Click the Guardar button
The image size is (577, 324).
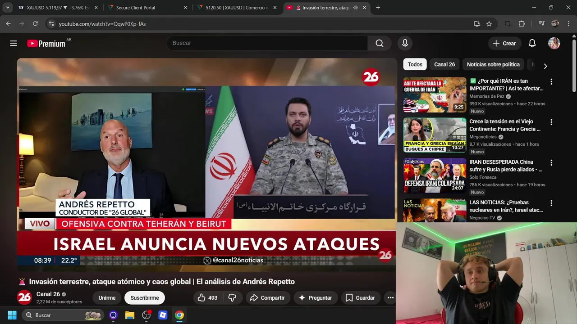tap(360, 297)
